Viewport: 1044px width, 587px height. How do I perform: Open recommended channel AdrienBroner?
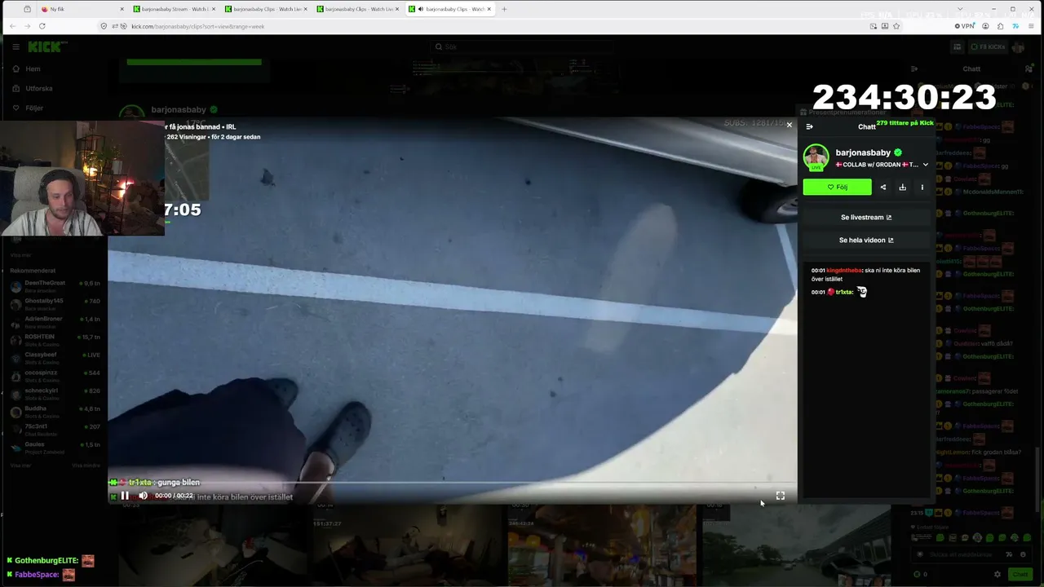pyautogui.click(x=54, y=321)
